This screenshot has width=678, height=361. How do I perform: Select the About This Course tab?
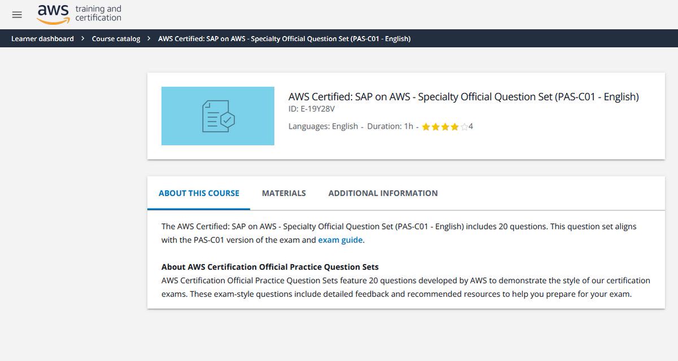199,193
